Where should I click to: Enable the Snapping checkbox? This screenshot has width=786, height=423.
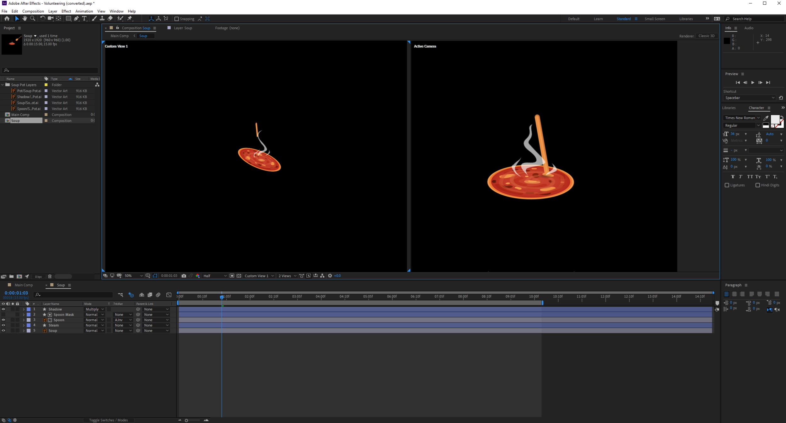coord(177,19)
